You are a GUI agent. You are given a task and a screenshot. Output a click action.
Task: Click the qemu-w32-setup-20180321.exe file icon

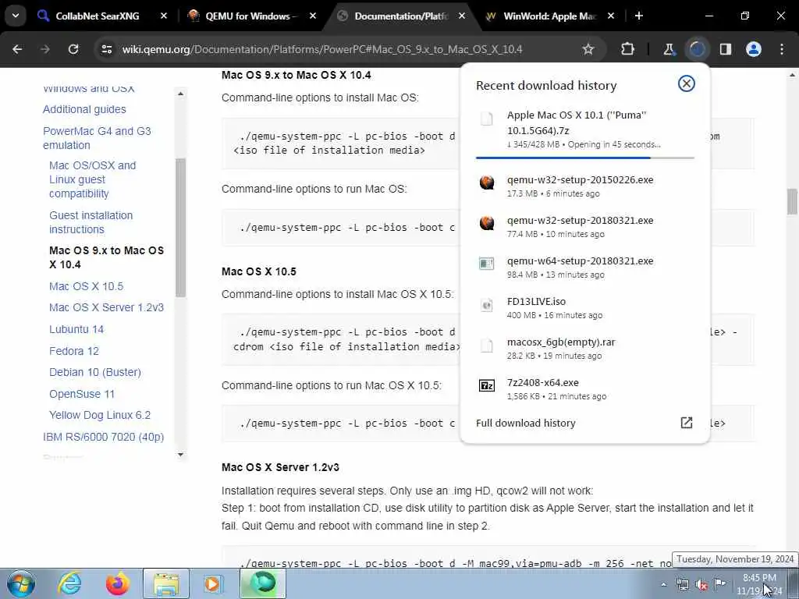click(x=487, y=223)
